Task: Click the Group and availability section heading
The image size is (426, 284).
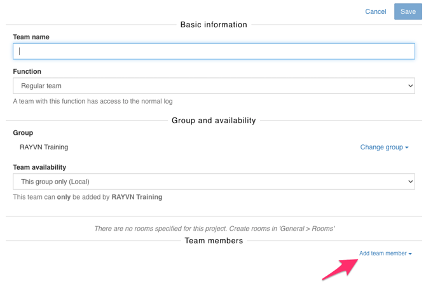Action: click(214, 121)
